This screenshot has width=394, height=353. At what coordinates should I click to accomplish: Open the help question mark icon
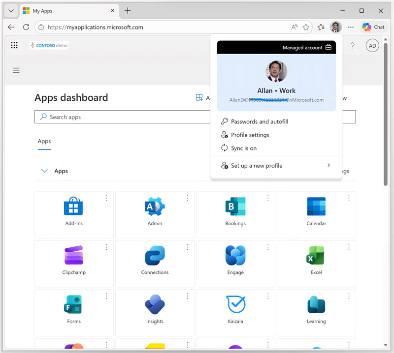353,45
